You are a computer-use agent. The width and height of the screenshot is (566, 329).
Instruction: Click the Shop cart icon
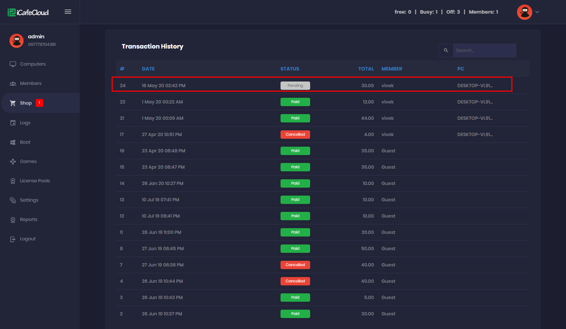[13, 103]
